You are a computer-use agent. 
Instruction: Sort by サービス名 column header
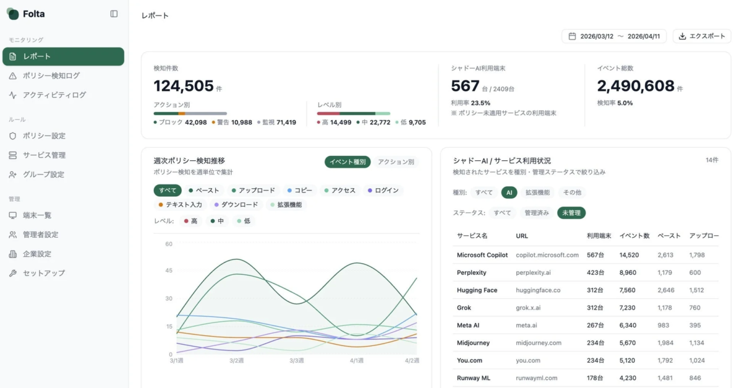click(x=472, y=236)
